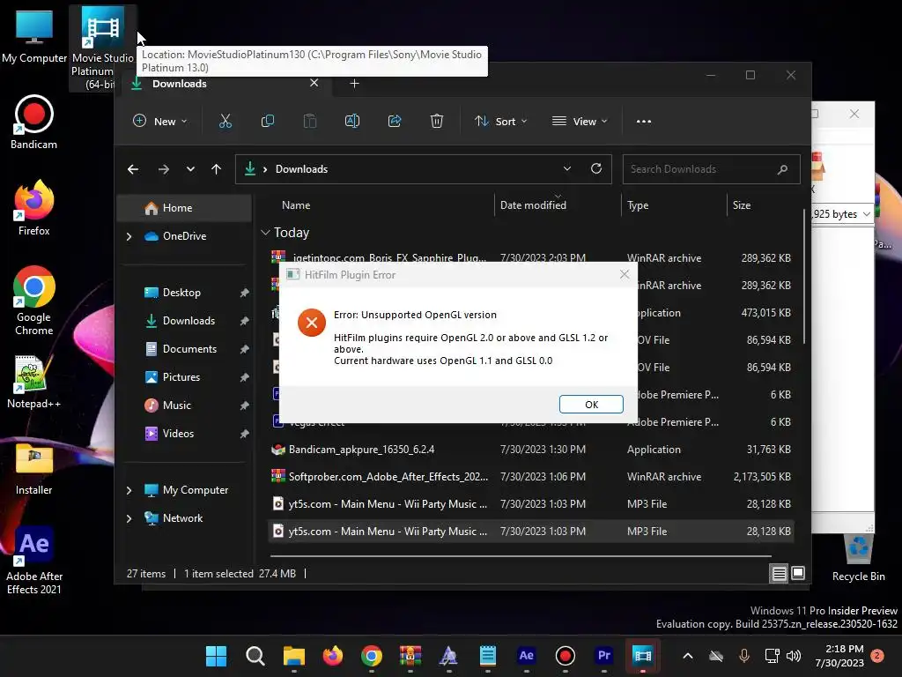Click Adobe After Effects 2021 shortcut
Image resolution: width=902 pixels, height=677 pixels.
[34, 560]
